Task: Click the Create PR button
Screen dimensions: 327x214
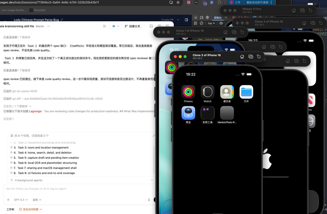Action: tap(167, 20)
